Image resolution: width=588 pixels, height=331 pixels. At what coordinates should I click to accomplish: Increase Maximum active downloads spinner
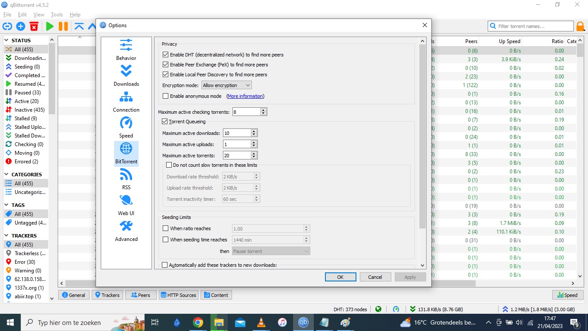pos(254,131)
